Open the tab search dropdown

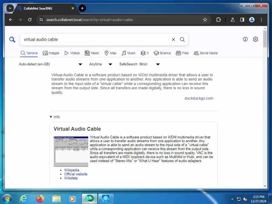(x=10, y=8)
